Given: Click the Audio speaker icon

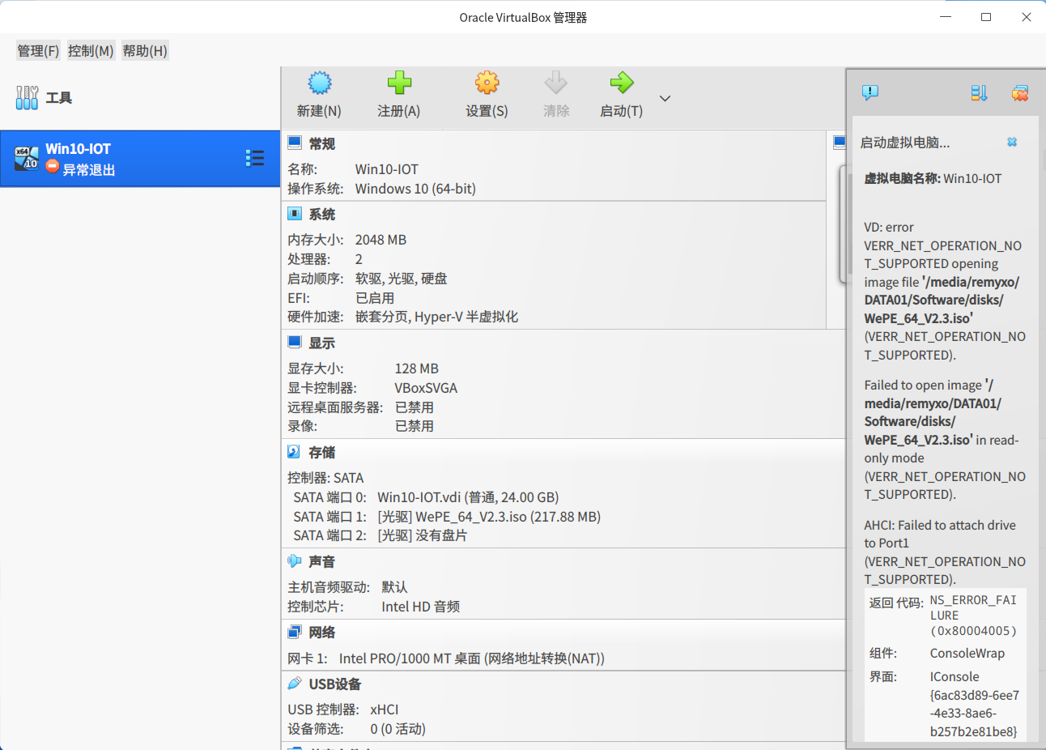Looking at the screenshot, I should (295, 561).
